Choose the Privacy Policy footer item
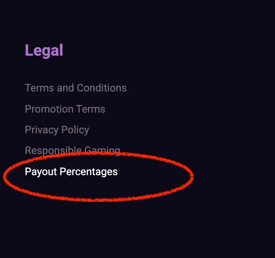The width and height of the screenshot is (275, 258). 57,130
